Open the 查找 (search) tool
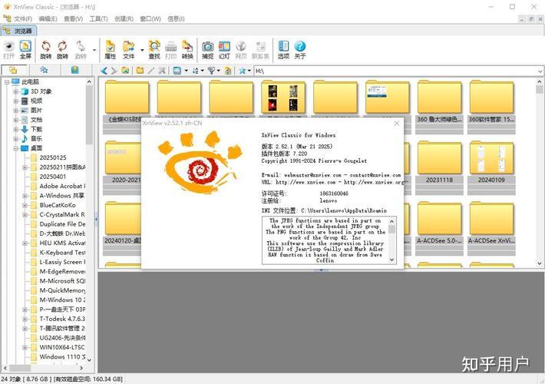This screenshot has width=545, height=384. pos(154,49)
